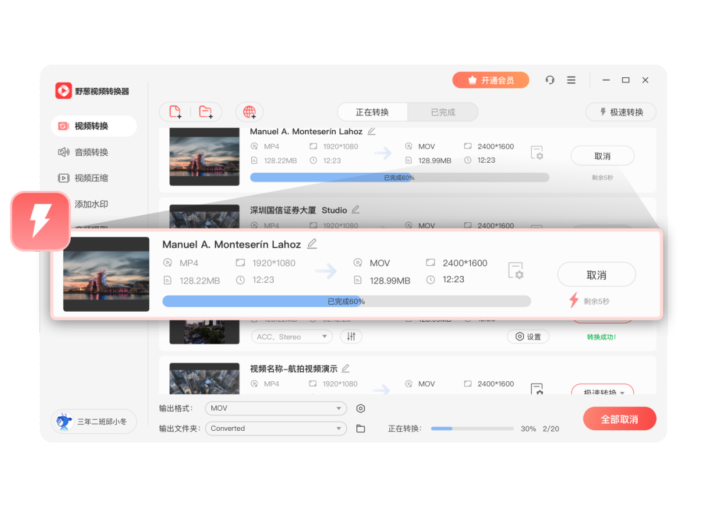708x505 pixels.
Task: Click the add folder icon
Action: (x=205, y=112)
